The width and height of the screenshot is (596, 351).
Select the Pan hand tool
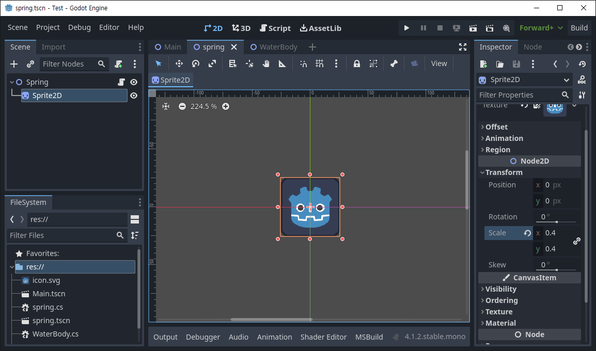(266, 63)
